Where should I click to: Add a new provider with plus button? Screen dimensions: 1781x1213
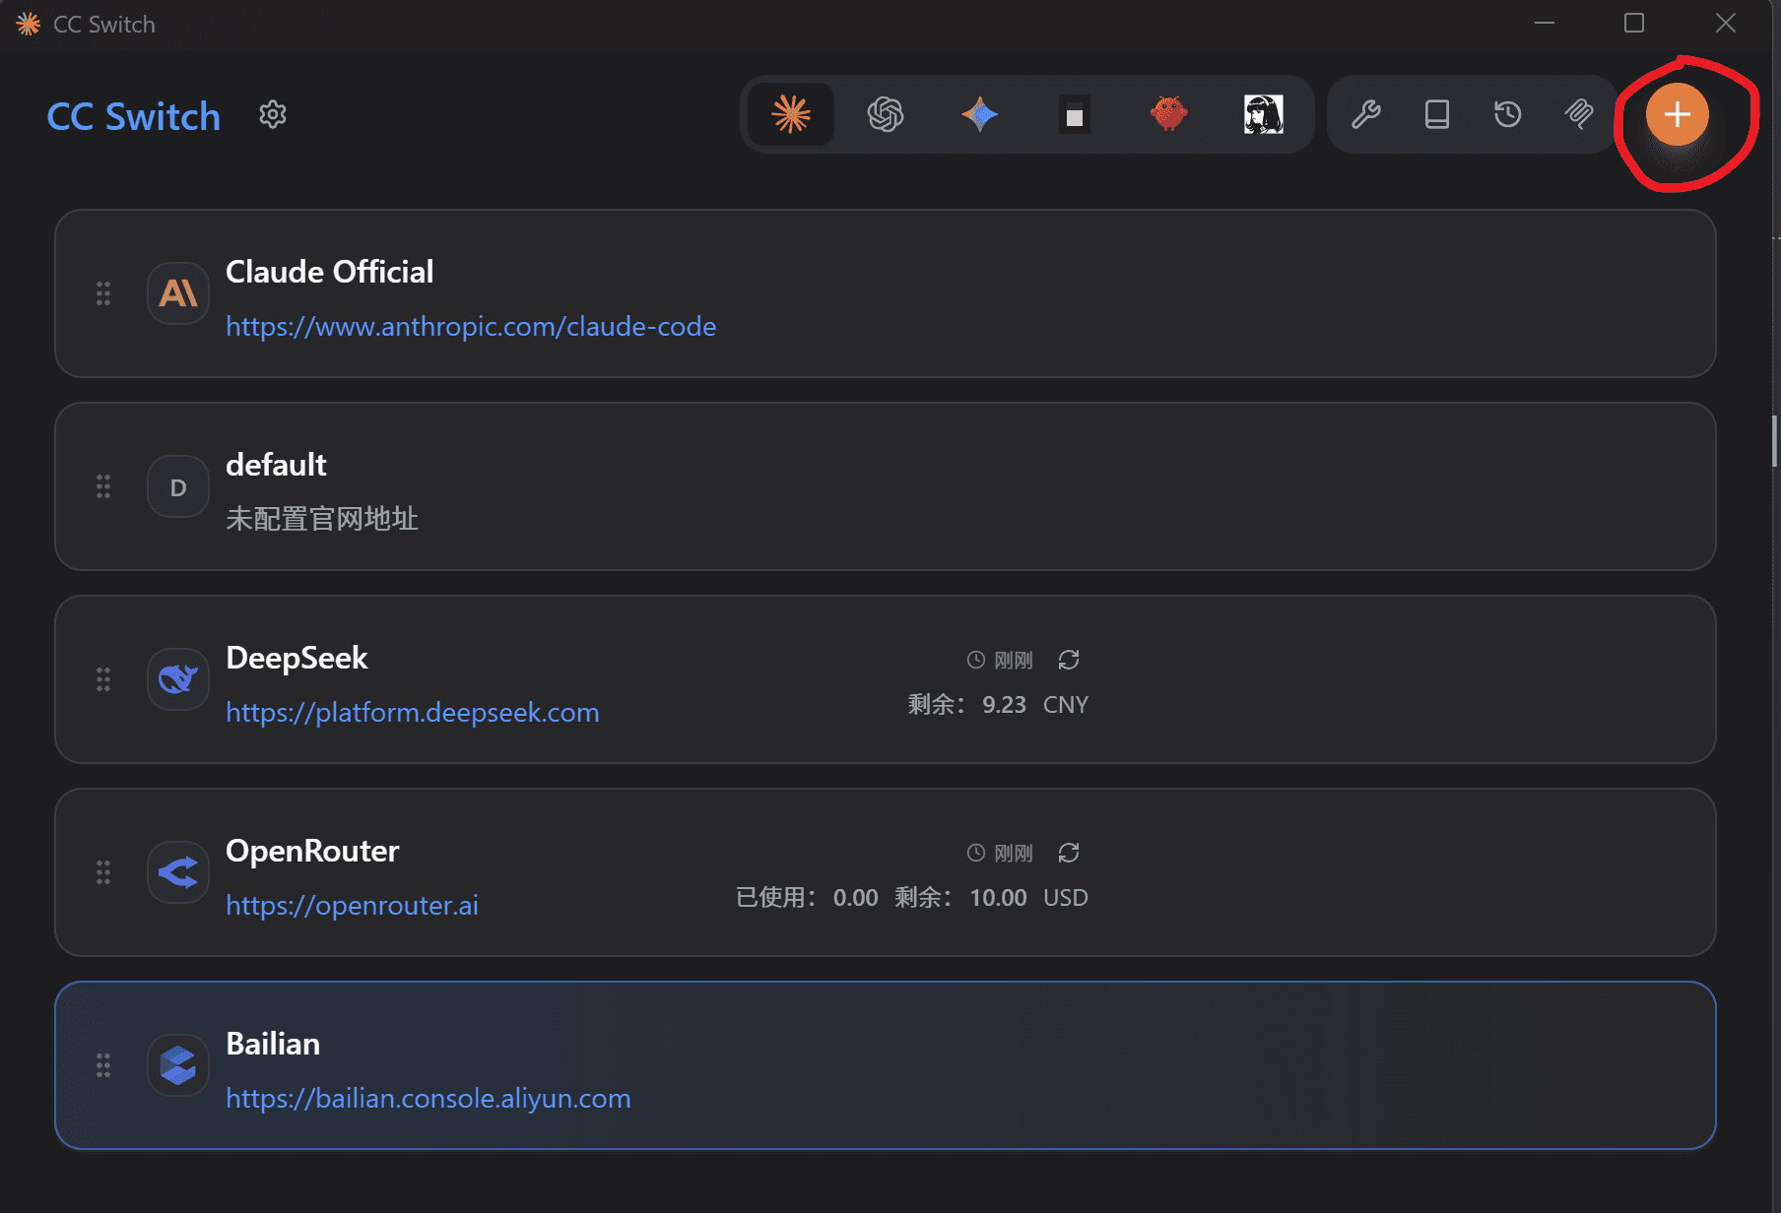(1678, 114)
